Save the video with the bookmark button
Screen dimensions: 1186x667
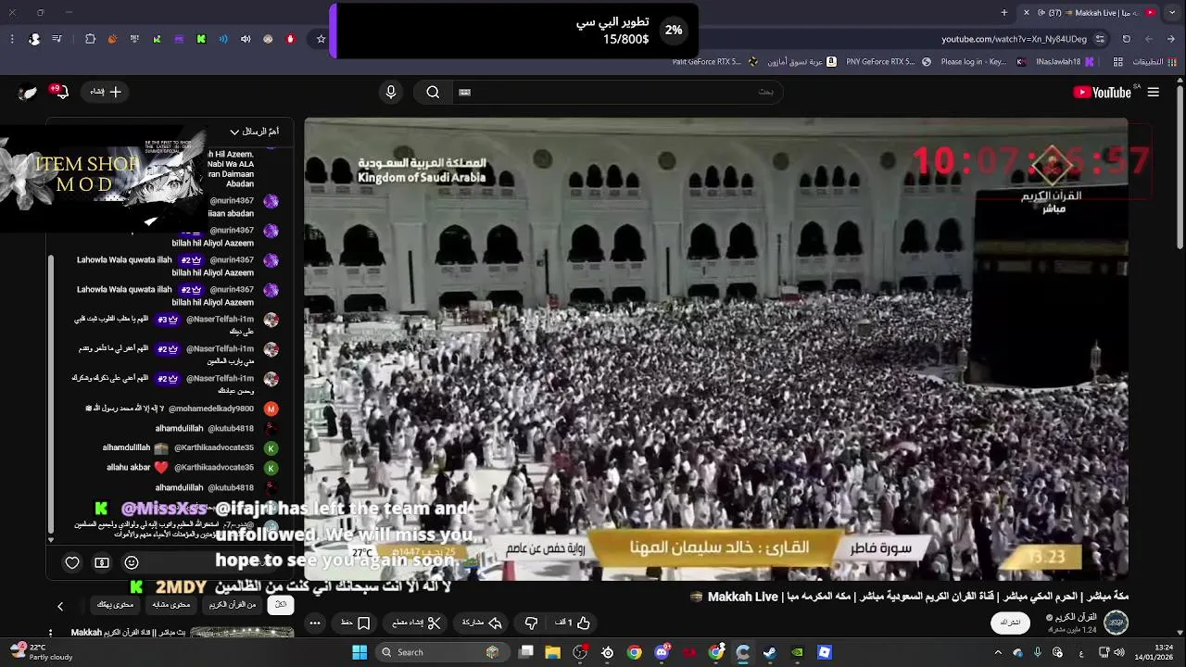point(356,623)
